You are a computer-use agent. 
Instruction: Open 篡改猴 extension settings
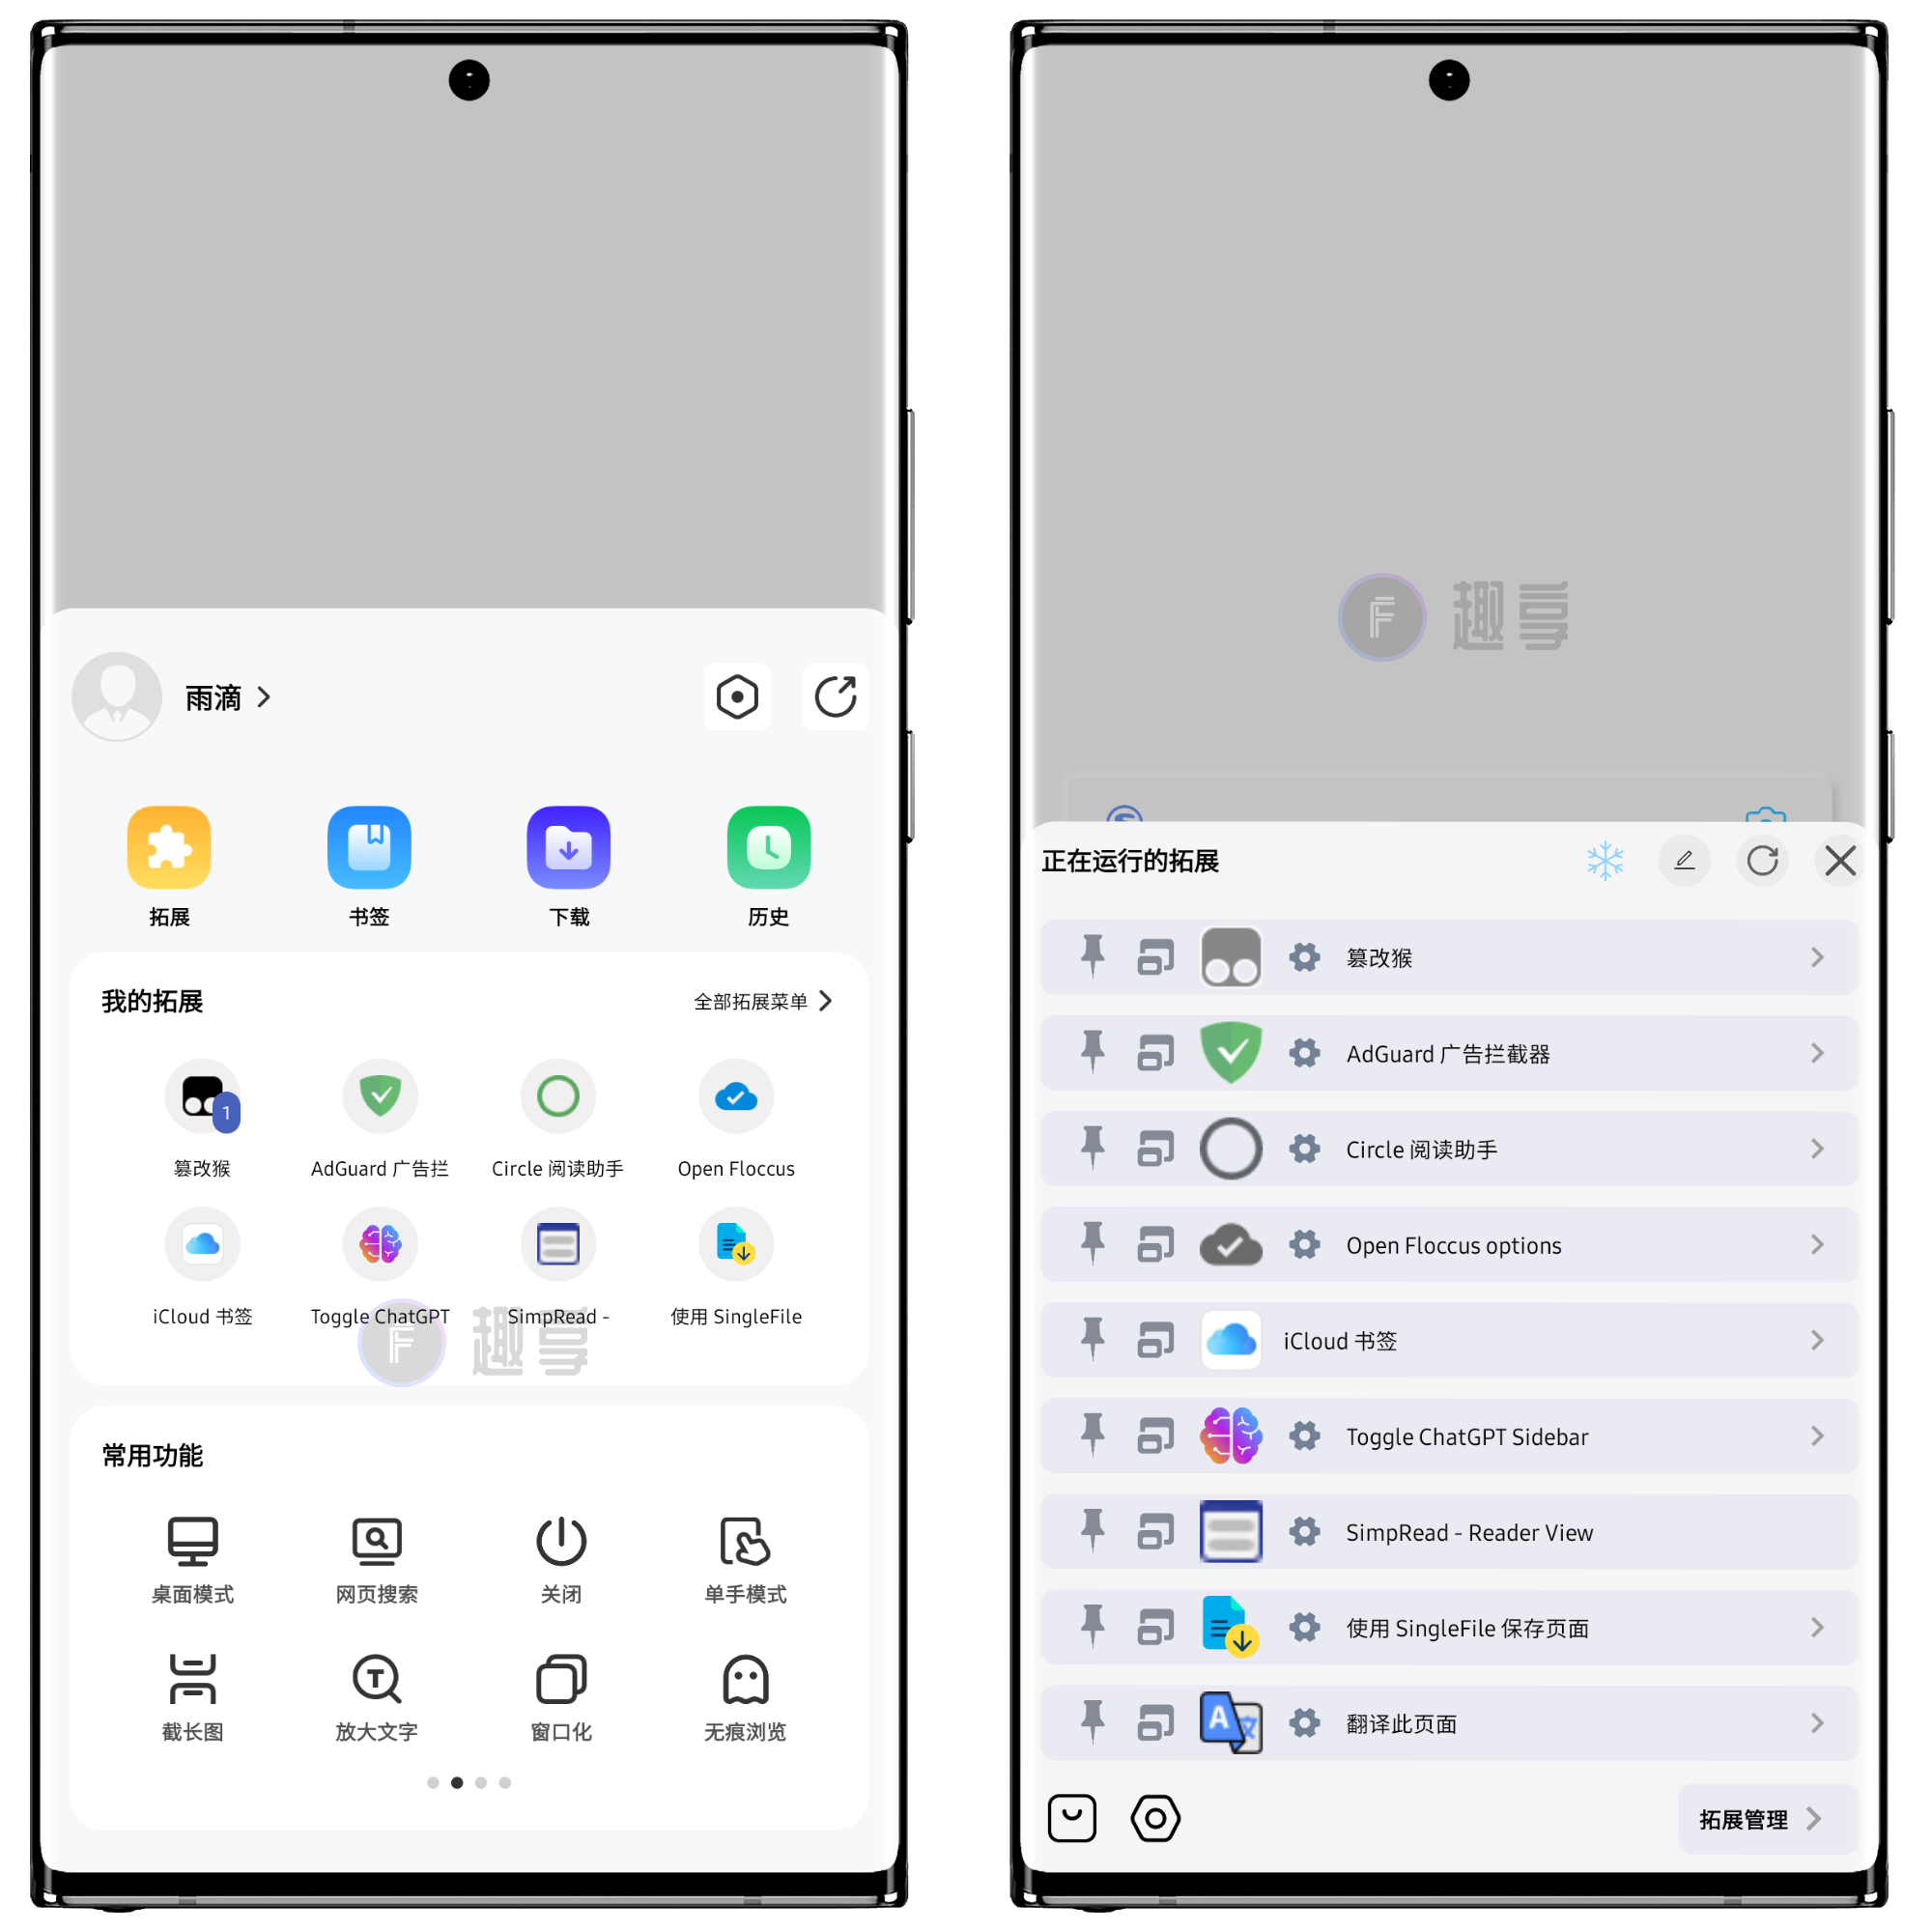pyautogui.click(x=1304, y=955)
